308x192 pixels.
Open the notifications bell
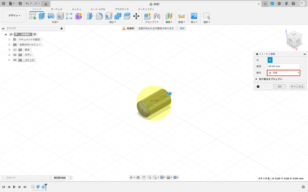click(286, 4)
